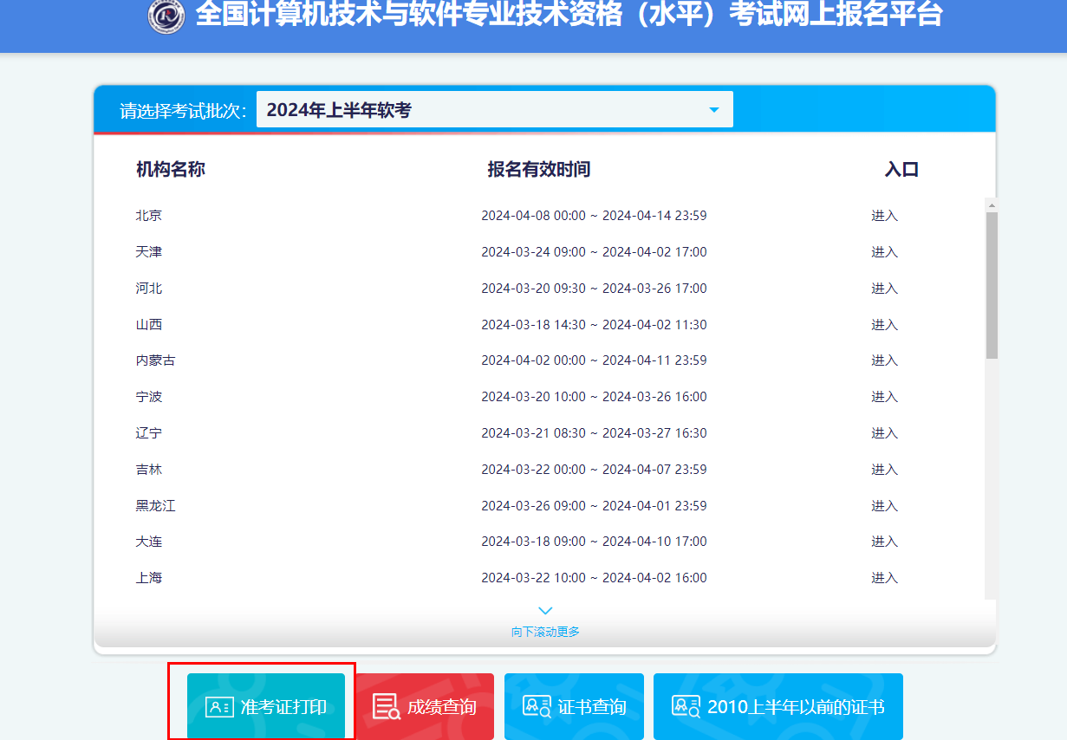The image size is (1067, 740).
Task: Click 进入 for 黑龙江
Action: tap(885, 506)
